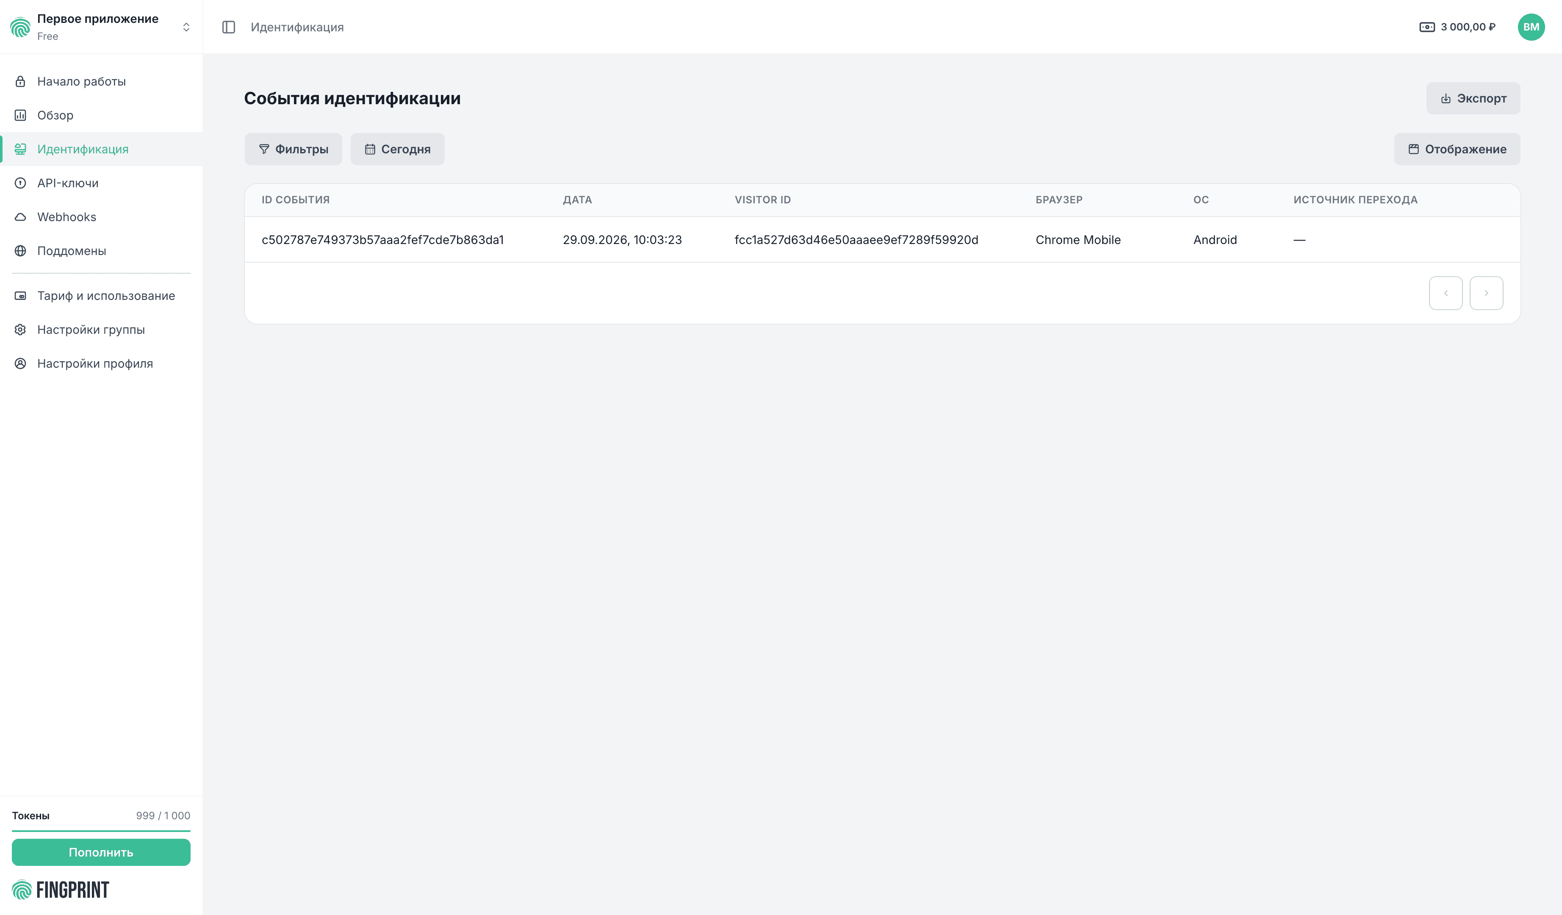Viewport: 1562px width, 915px height.
Task: Click the Экспорт button
Action: (1473, 99)
